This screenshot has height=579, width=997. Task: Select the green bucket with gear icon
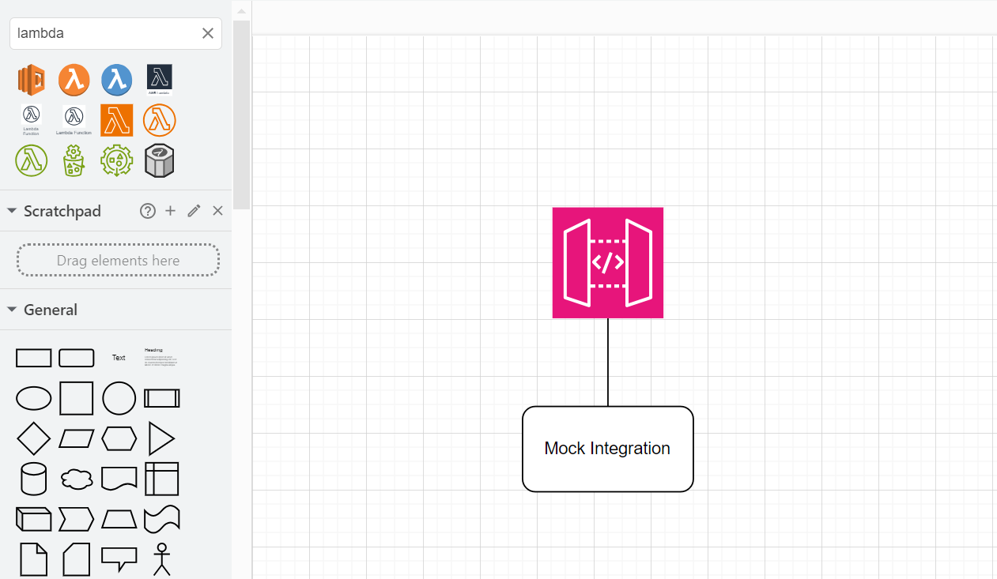click(74, 160)
